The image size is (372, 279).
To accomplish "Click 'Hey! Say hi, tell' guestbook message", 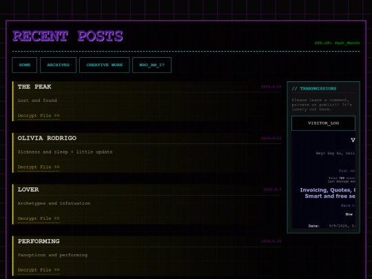I will pyautogui.click(x=335, y=153).
